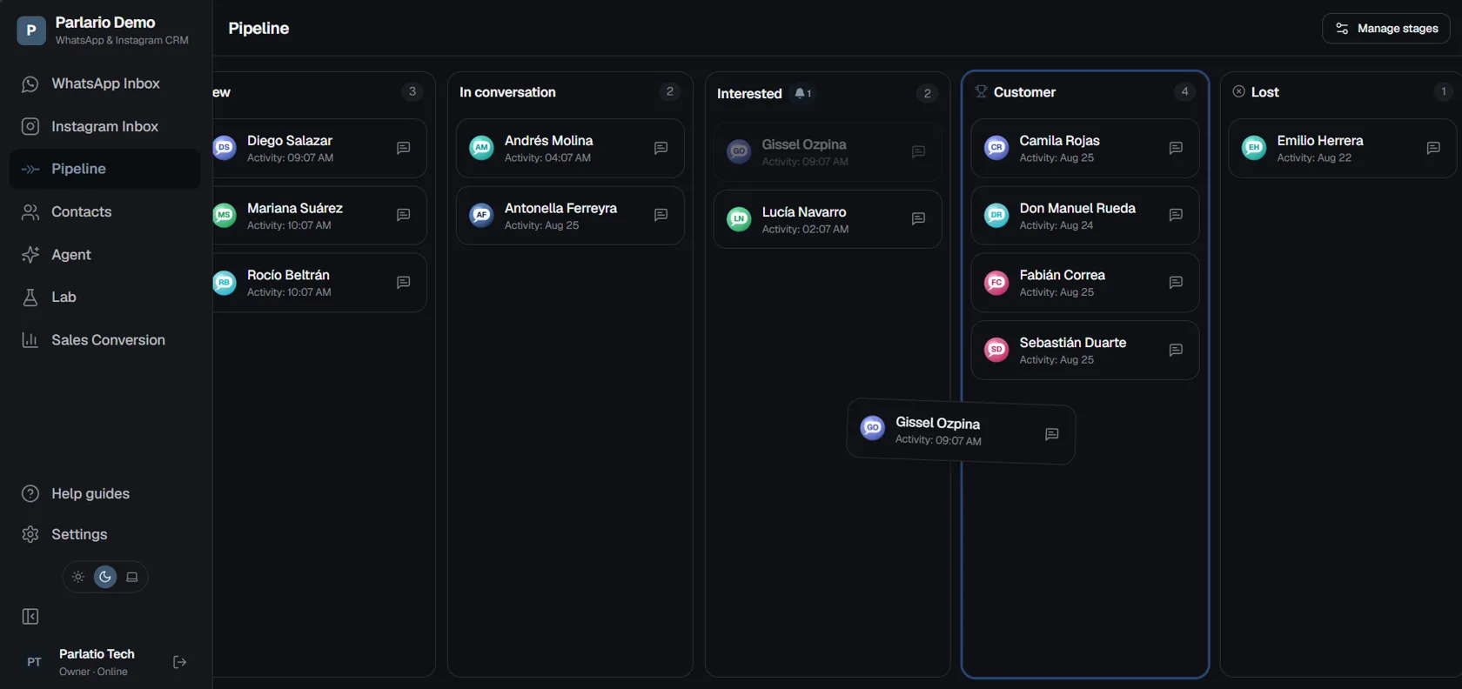
Task: Open chat icon on Don Manuel Rueda card
Action: coord(1176,215)
